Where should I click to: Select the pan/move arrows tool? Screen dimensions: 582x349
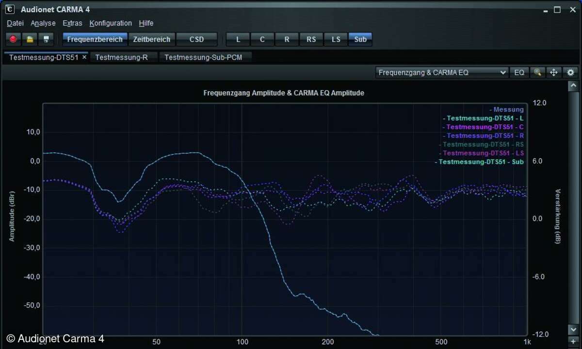pyautogui.click(x=553, y=72)
